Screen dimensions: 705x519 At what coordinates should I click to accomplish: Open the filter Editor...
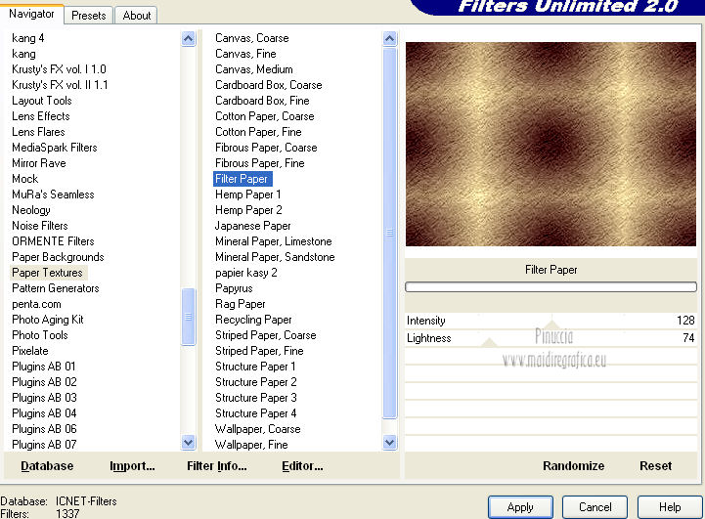(x=302, y=466)
